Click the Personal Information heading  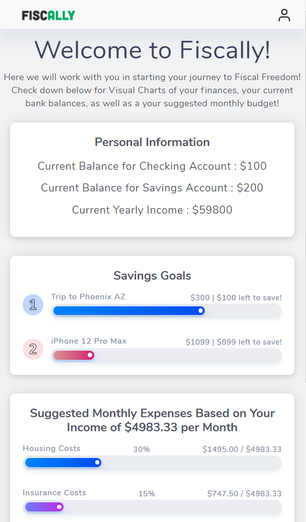click(152, 142)
